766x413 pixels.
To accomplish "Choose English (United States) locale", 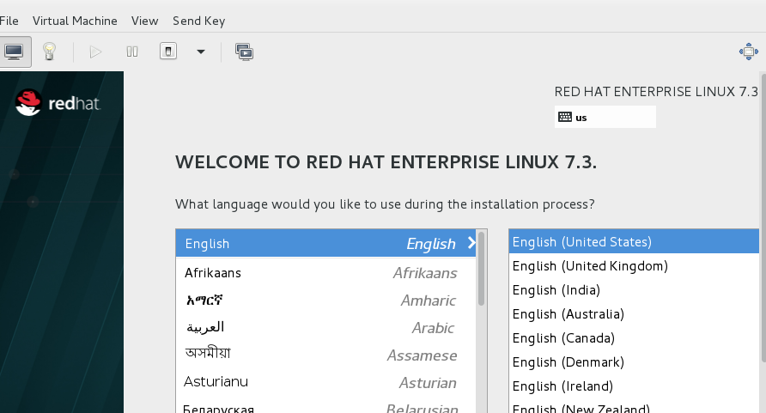I will point(634,241).
